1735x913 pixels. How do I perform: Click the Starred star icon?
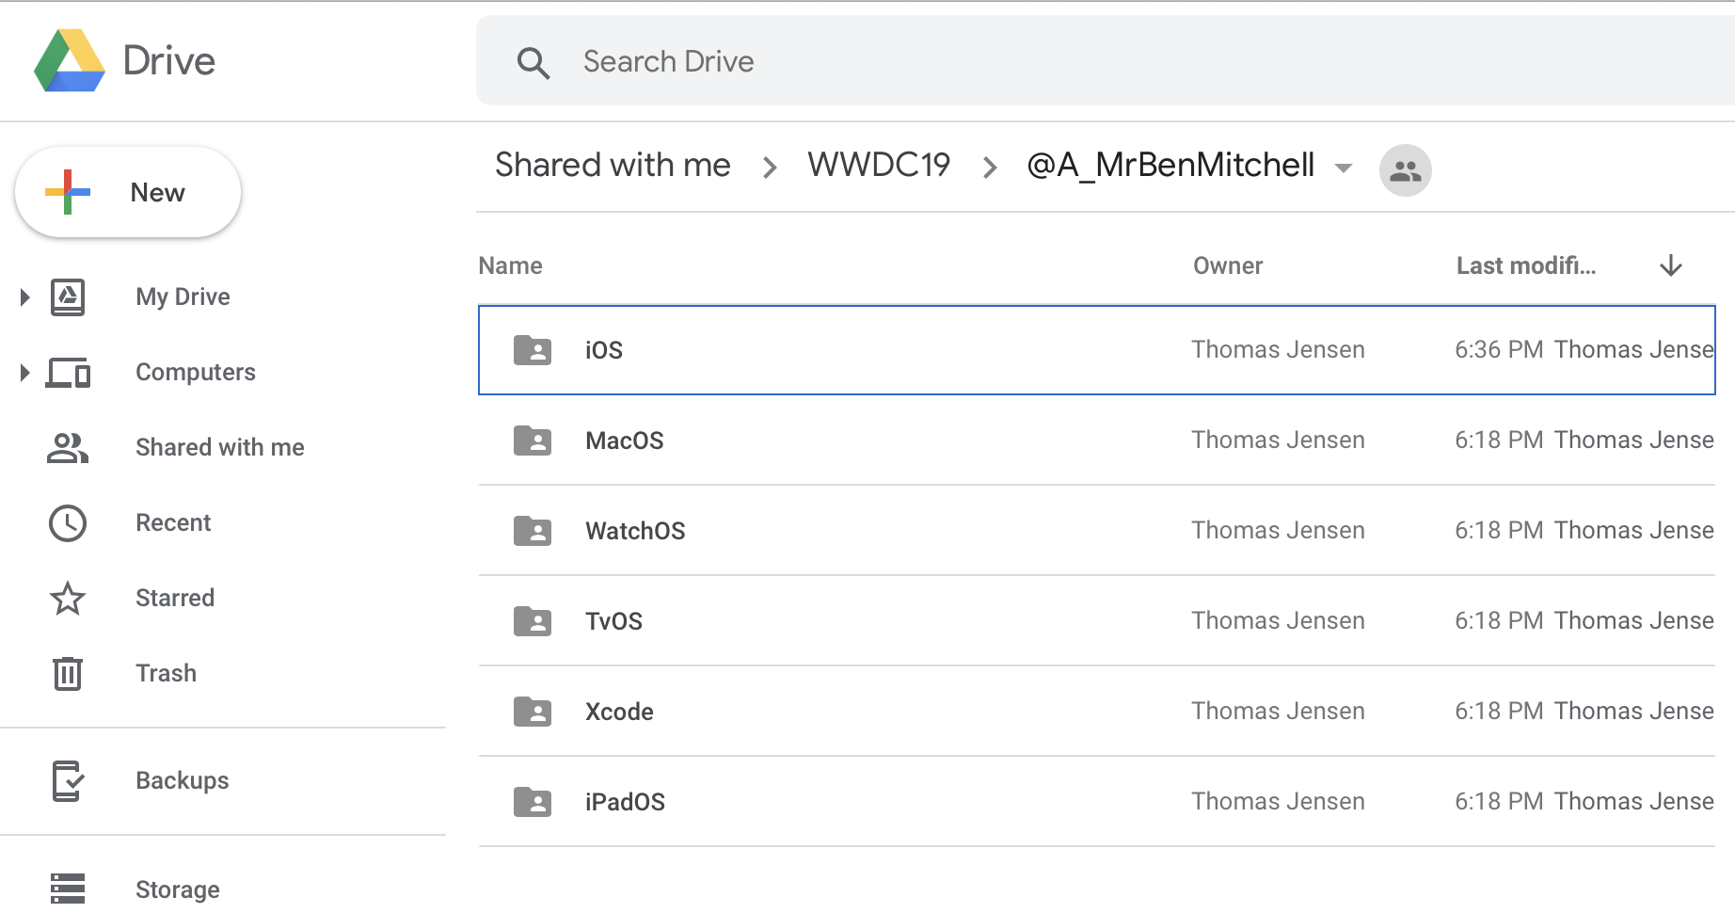tap(68, 599)
